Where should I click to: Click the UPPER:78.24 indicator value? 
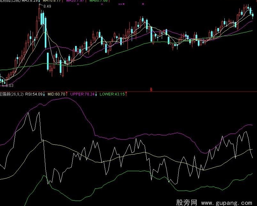pyautogui.click(x=82, y=94)
